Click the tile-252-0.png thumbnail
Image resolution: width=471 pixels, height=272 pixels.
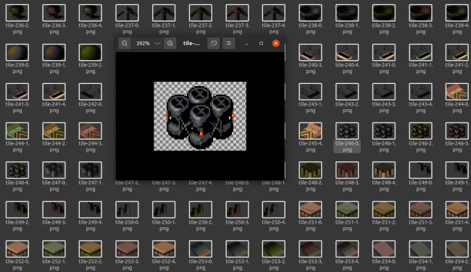click(x=17, y=249)
